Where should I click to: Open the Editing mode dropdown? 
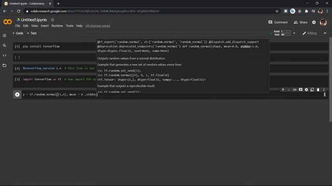(310, 33)
